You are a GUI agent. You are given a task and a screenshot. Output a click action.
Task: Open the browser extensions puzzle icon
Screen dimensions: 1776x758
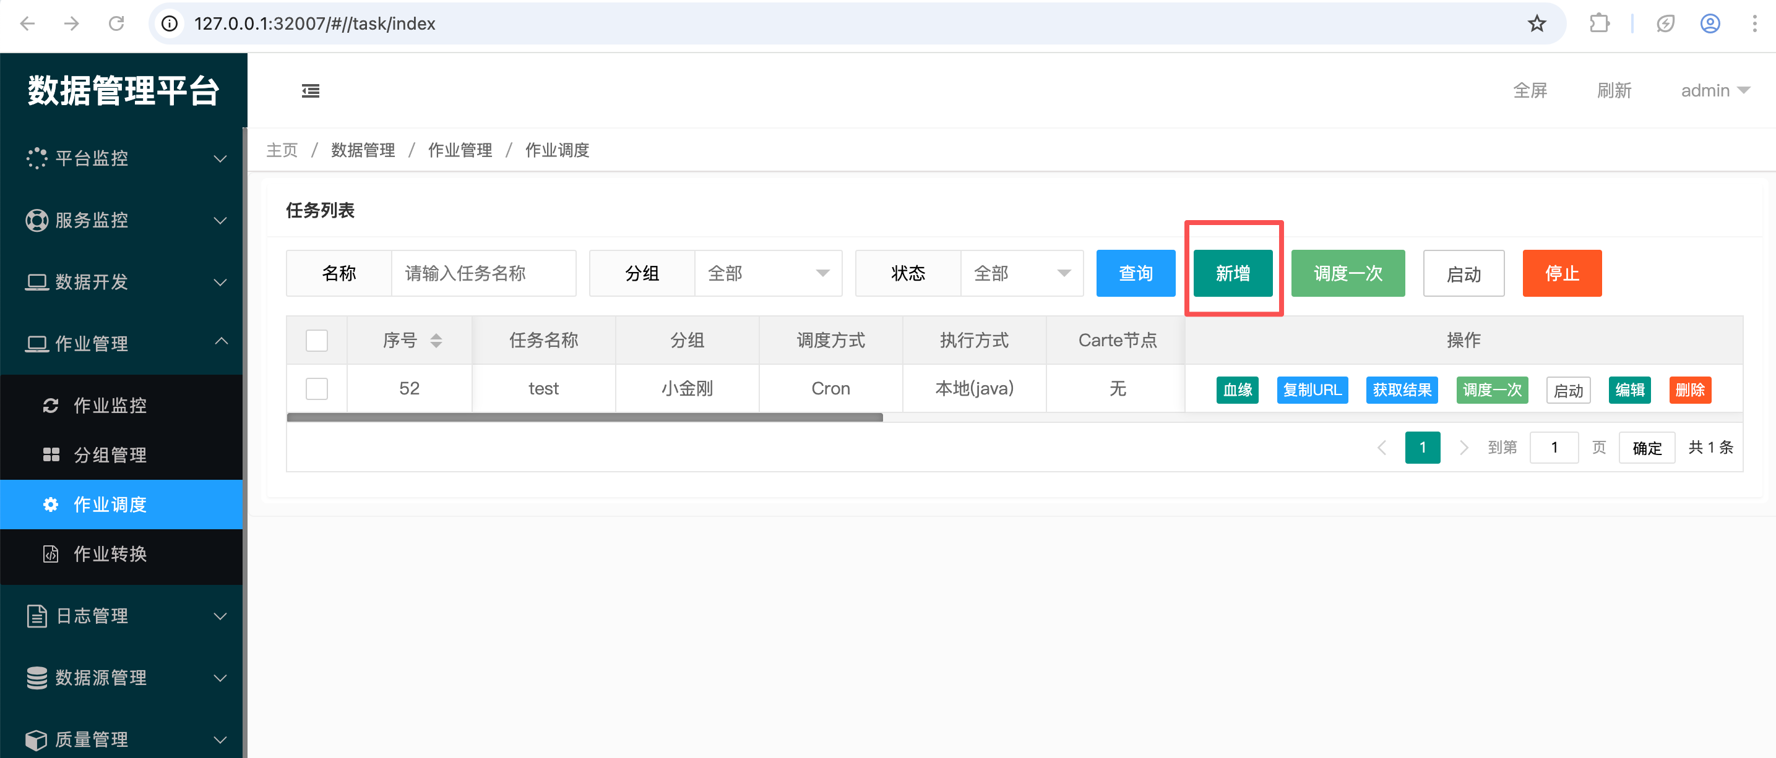tap(1599, 23)
